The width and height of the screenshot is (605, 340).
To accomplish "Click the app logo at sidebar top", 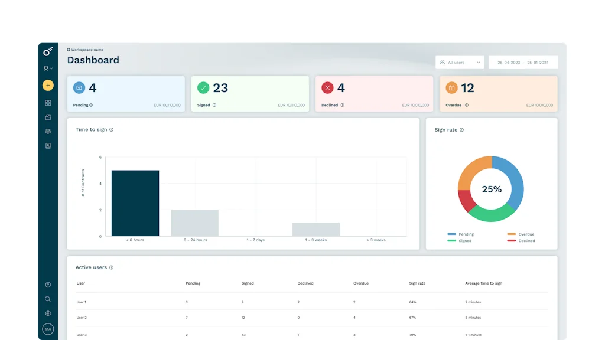I will click(48, 51).
